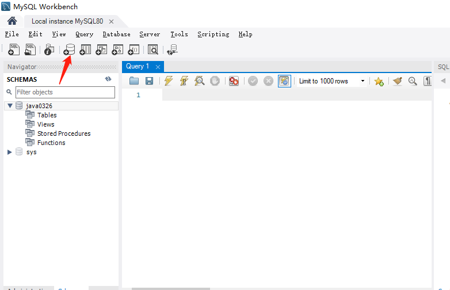450x290 pixels.
Task: Select Stored Procedures node
Action: (64, 133)
